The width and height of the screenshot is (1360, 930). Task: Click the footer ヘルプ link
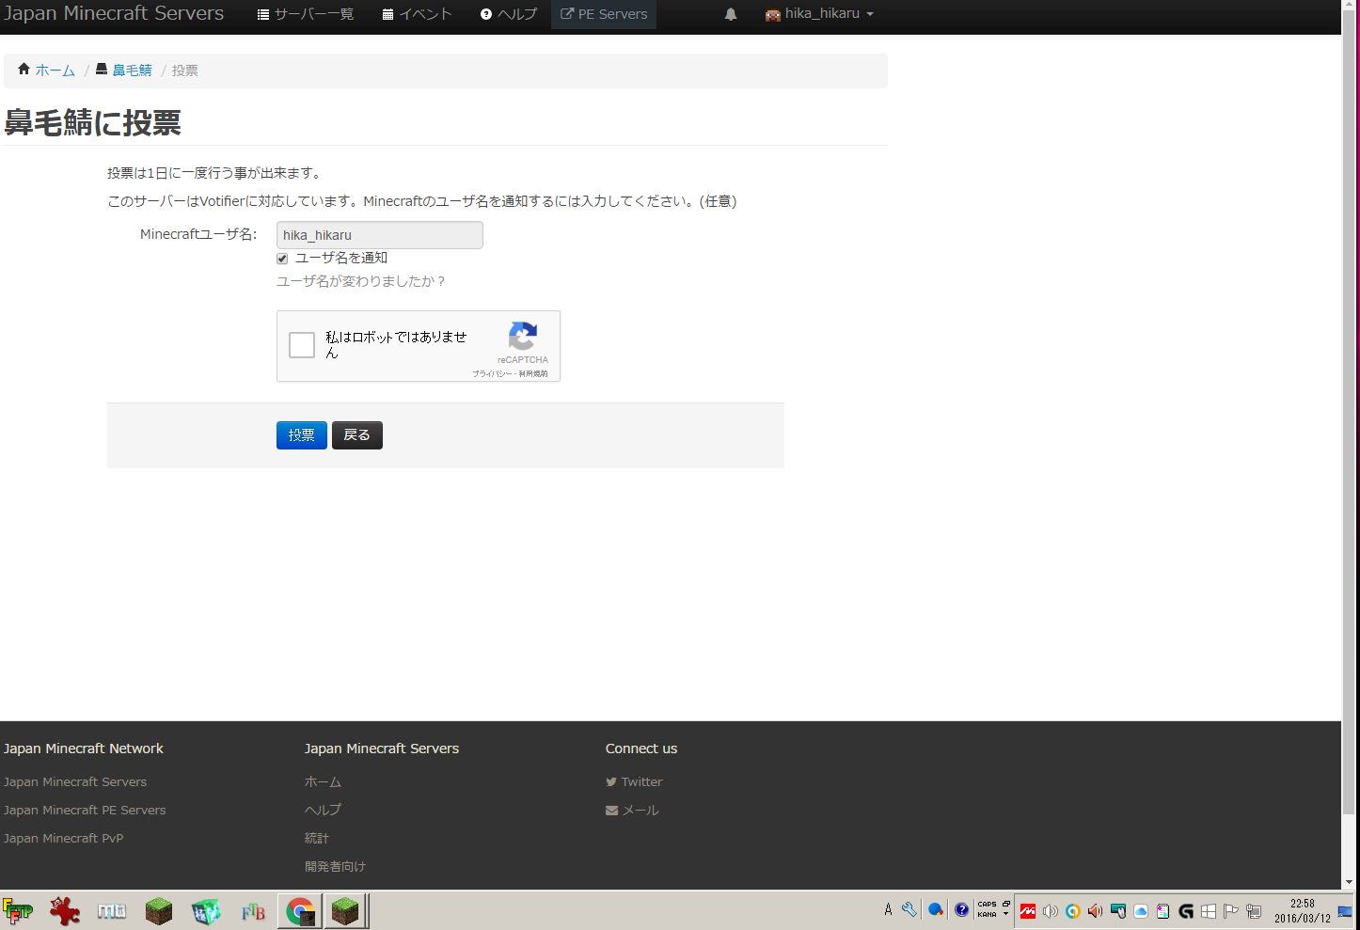point(323,810)
